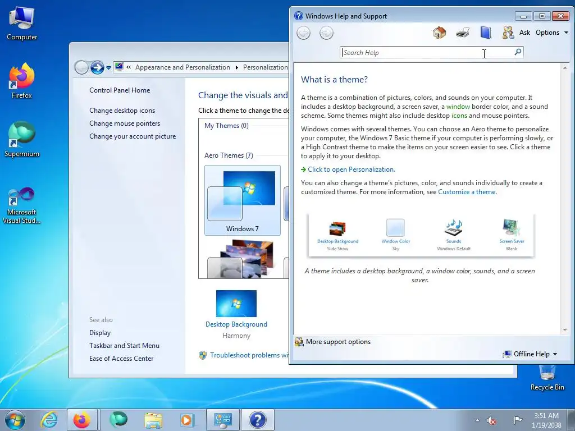Click the muted volume tray icon

(x=491, y=421)
